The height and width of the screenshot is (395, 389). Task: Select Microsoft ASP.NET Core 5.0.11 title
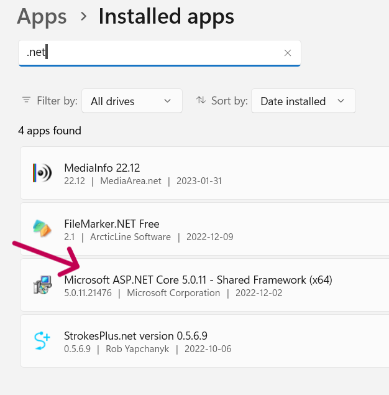(198, 280)
